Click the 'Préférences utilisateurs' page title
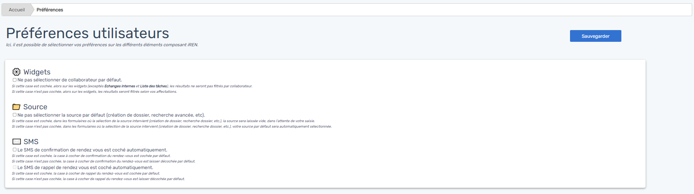 pos(88,33)
